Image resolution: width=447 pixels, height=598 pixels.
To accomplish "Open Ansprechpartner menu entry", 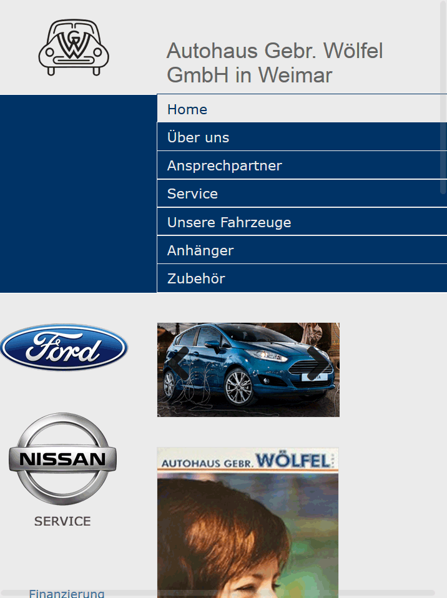I will [x=302, y=165].
